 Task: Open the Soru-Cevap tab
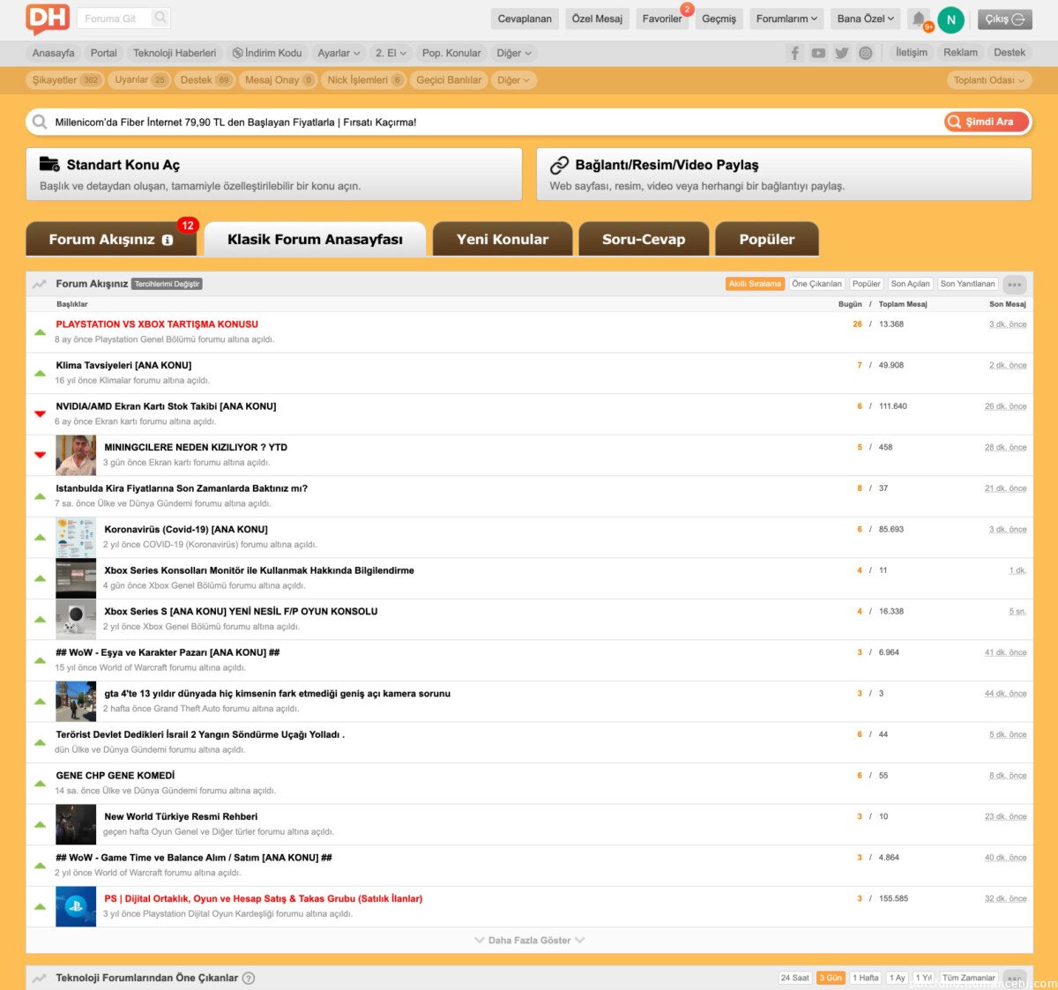coord(644,239)
